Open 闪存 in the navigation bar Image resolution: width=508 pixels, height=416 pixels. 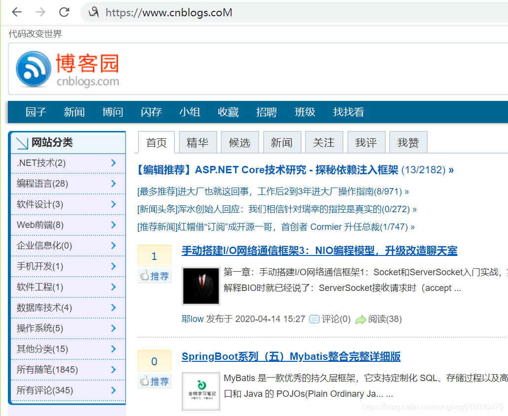[x=151, y=112]
